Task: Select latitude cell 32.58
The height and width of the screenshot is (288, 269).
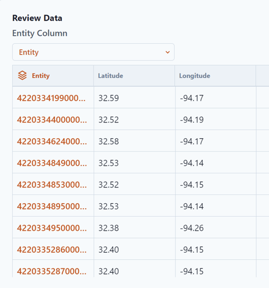Action: (109, 141)
